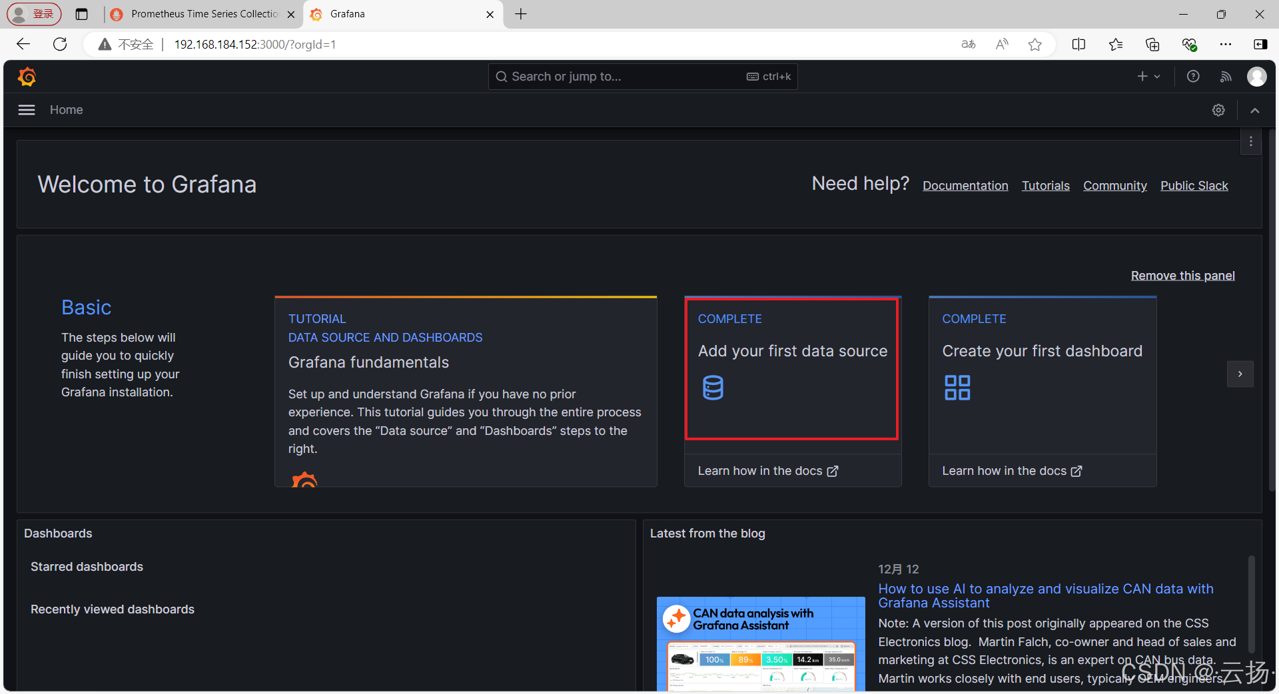Close the Prometheus browser tab
Viewport: 1279px width, 694px height.
pyautogui.click(x=291, y=14)
